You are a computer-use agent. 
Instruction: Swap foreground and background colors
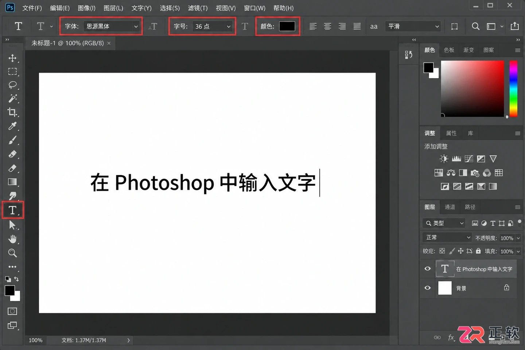pyautogui.click(x=16, y=279)
